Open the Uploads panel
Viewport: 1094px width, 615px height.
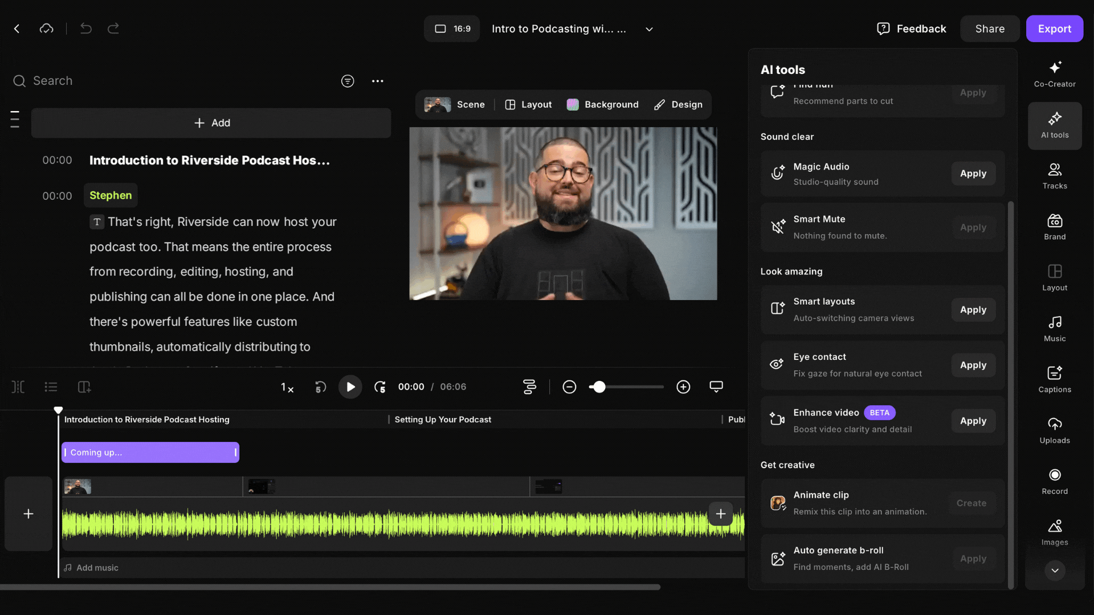(x=1055, y=431)
